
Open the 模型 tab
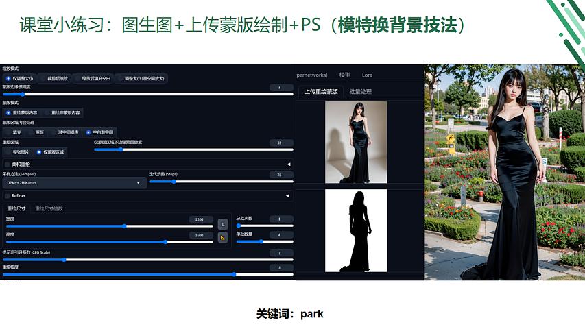[x=345, y=75]
